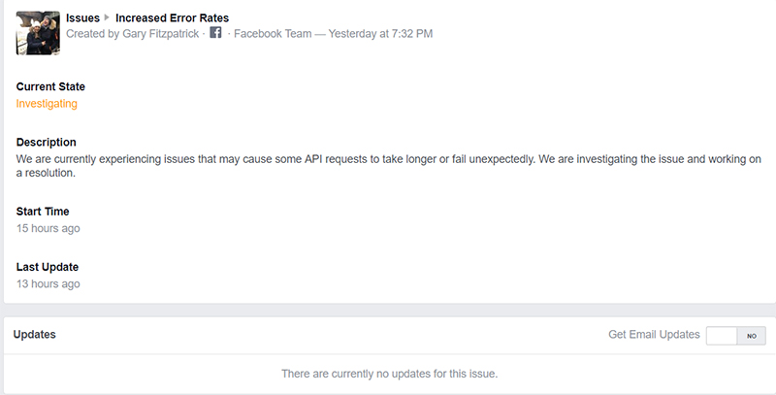Toggle the Get Email Updates switch
Image resolution: width=776 pixels, height=395 pixels.
(735, 336)
